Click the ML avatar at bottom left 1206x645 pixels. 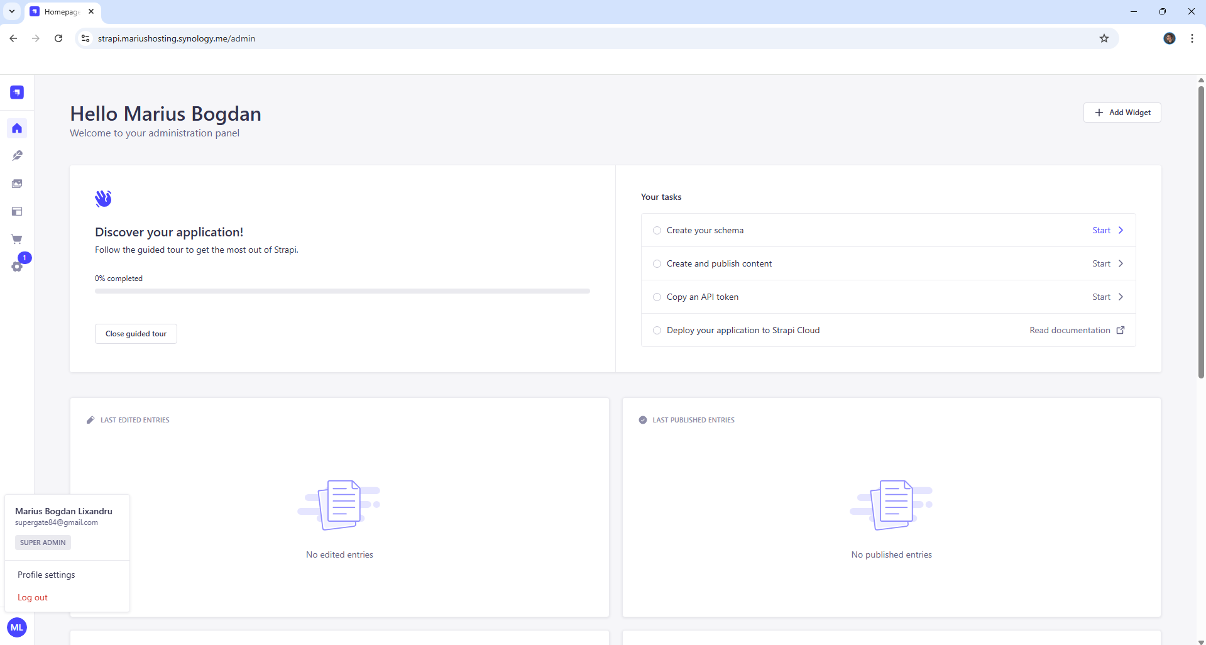[16, 627]
